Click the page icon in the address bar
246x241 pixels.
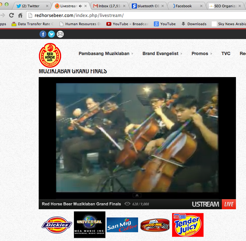click(30, 15)
